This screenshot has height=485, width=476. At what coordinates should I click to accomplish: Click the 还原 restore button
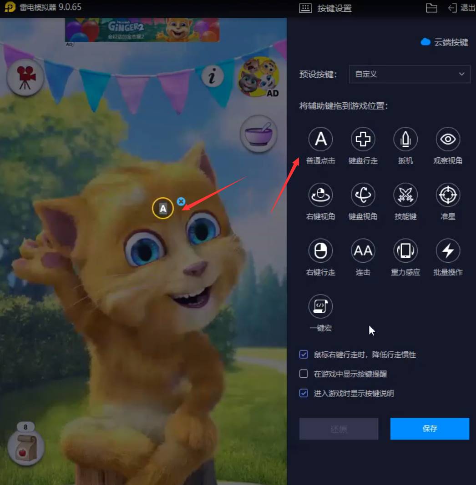tap(339, 429)
